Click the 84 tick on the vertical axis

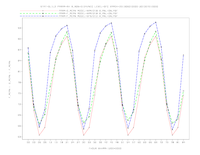point(19,61)
